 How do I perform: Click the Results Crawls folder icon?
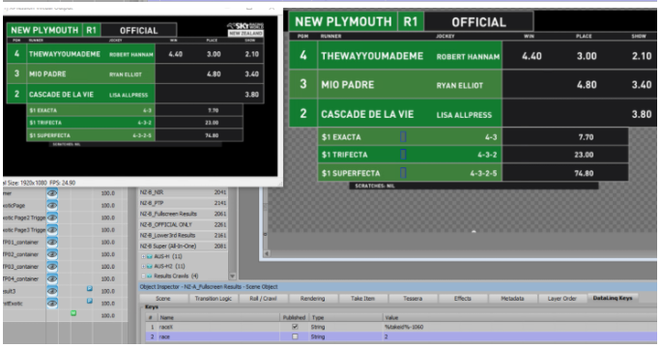(x=149, y=275)
